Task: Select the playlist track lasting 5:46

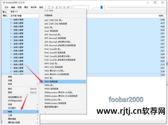Action: coord(83,20)
